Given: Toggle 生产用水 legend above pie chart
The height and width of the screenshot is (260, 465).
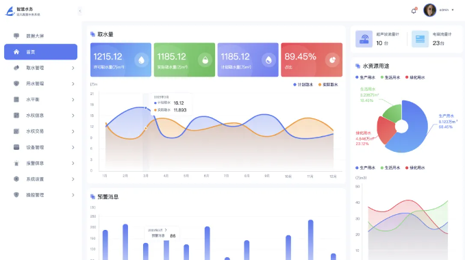Looking at the screenshot, I should tap(365, 77).
